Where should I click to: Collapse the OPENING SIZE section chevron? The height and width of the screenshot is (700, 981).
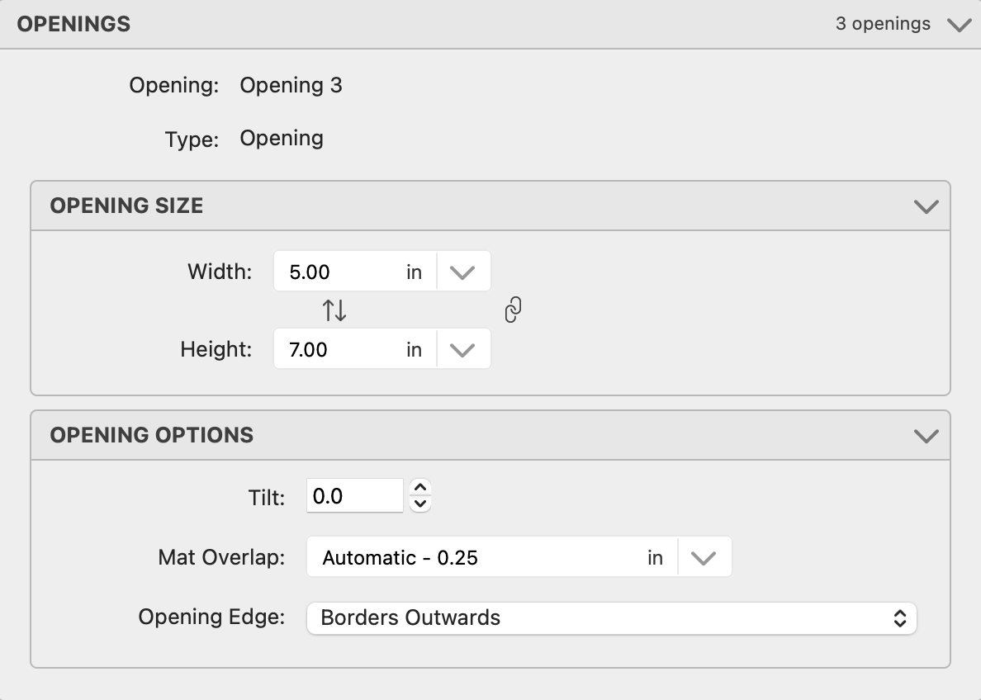click(x=926, y=206)
